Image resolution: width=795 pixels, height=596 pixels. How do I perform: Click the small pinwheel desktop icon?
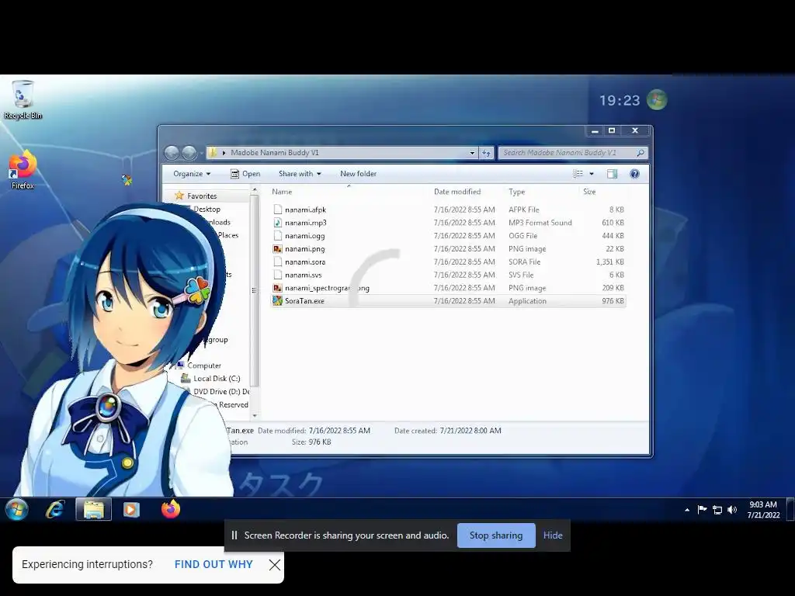[x=127, y=179]
